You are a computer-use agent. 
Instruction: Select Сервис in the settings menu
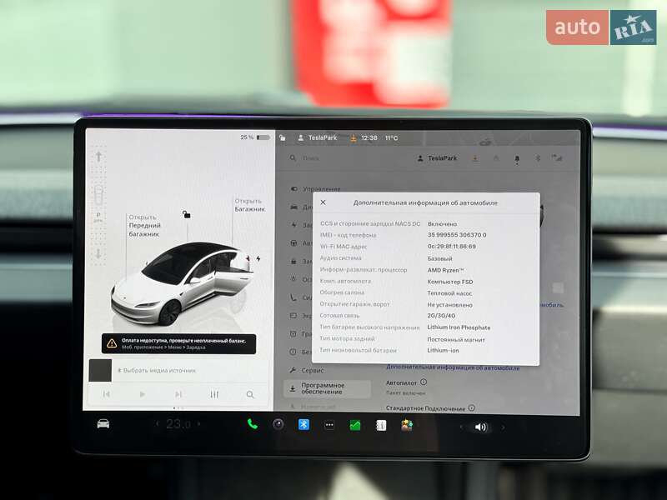[313, 369]
